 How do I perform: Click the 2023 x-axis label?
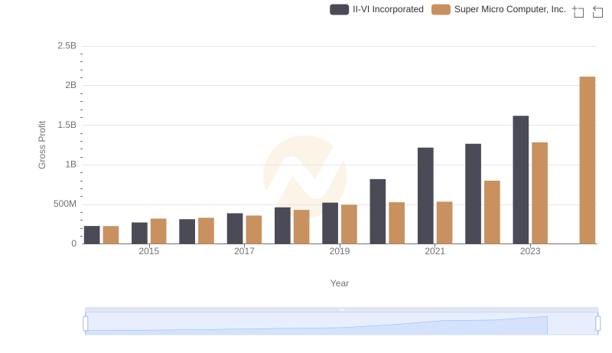click(x=530, y=251)
